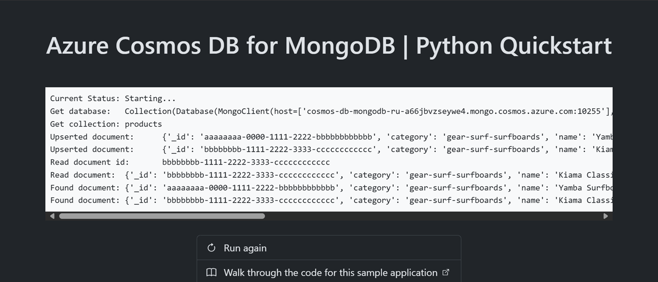Click the horizontal scrollbar thumb under the console
The width and height of the screenshot is (658, 282).
pyautogui.click(x=162, y=216)
